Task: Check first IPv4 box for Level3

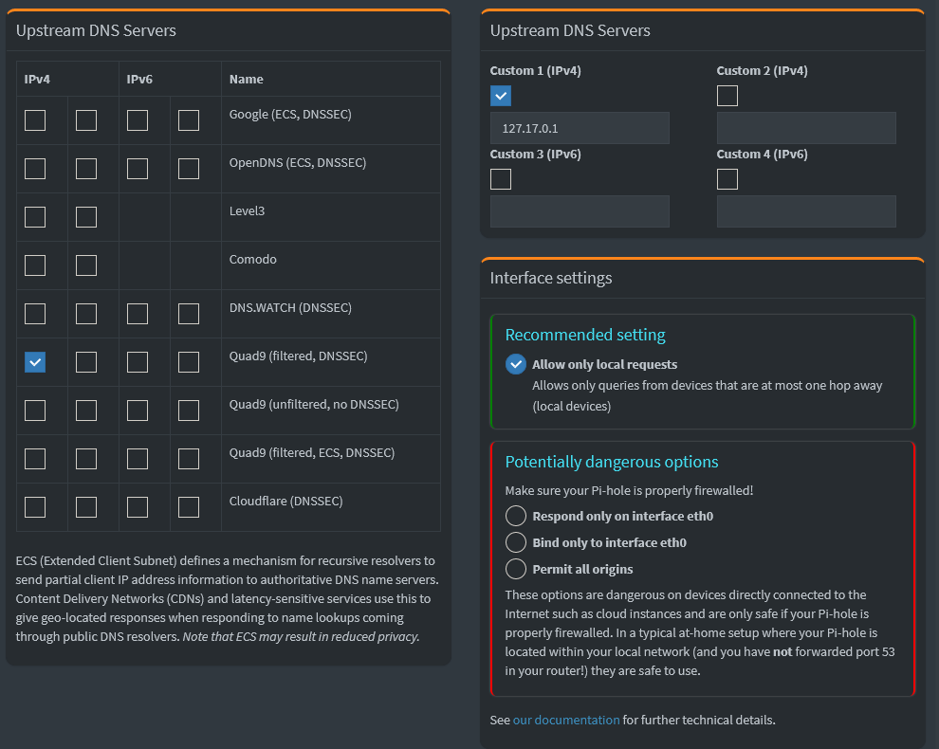Action: tap(35, 217)
